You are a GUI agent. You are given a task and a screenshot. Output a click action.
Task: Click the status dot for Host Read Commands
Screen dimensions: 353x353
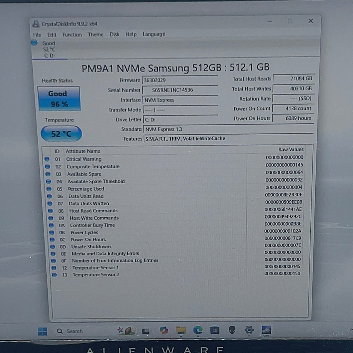pyautogui.click(x=50, y=211)
